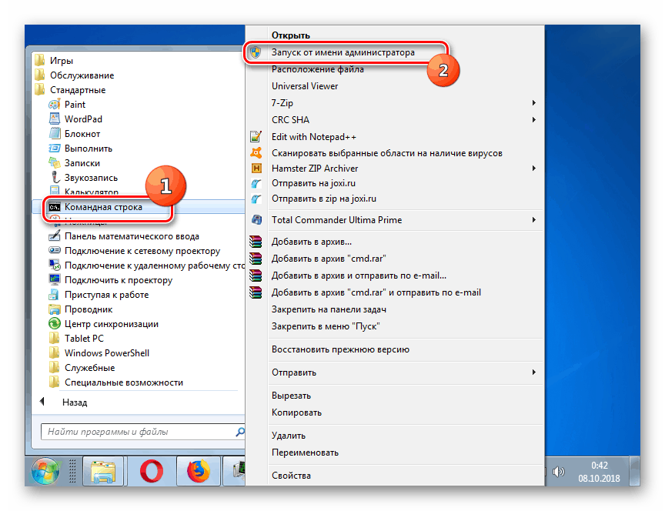Click the Avast icon next to Сканировать
Image resolution: width=665 pixels, height=511 pixels.
[256, 152]
